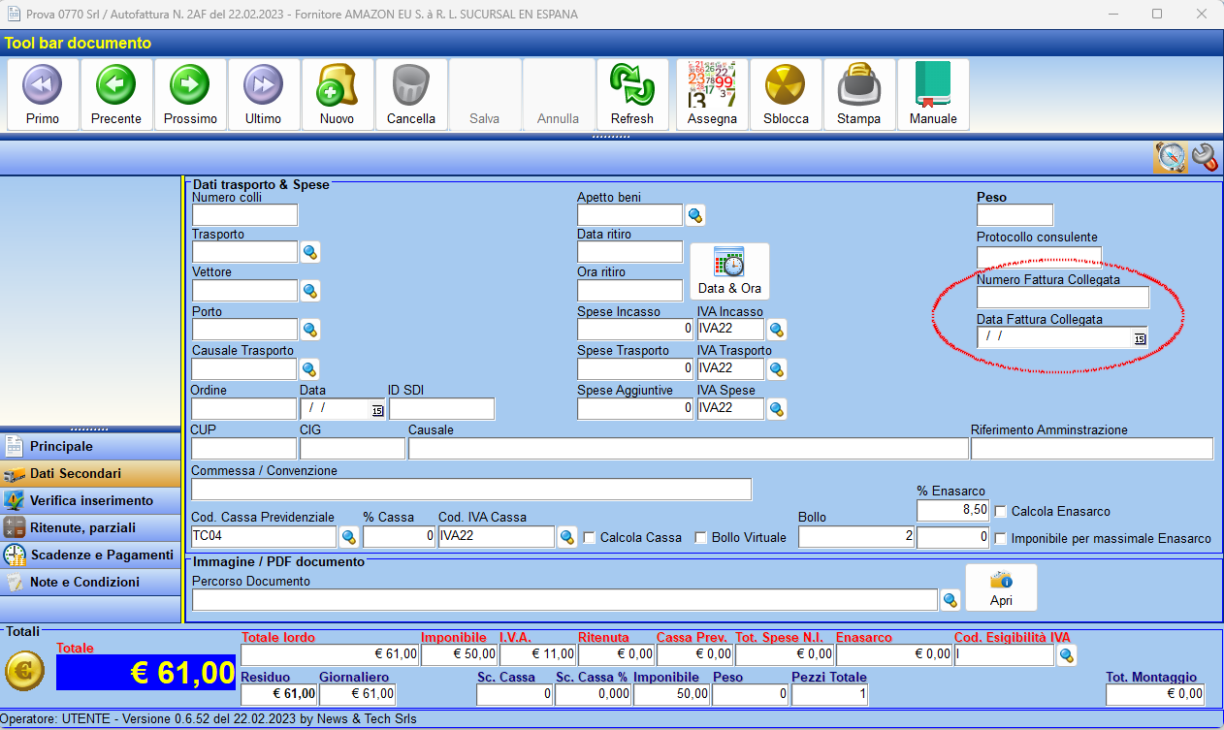
Task: Open the Assegna numbers tool
Action: [x=712, y=94]
